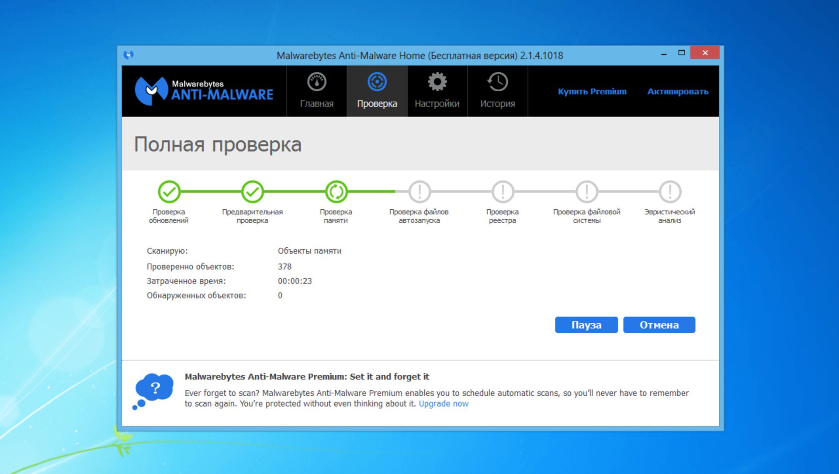Screen dimensions: 839x474
Task: Open the Настройки gear icon
Action: click(437, 81)
